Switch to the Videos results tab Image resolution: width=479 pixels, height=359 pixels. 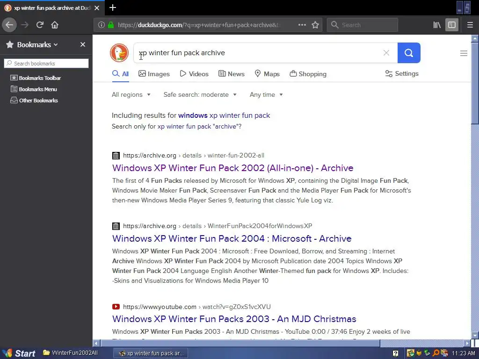(x=194, y=74)
